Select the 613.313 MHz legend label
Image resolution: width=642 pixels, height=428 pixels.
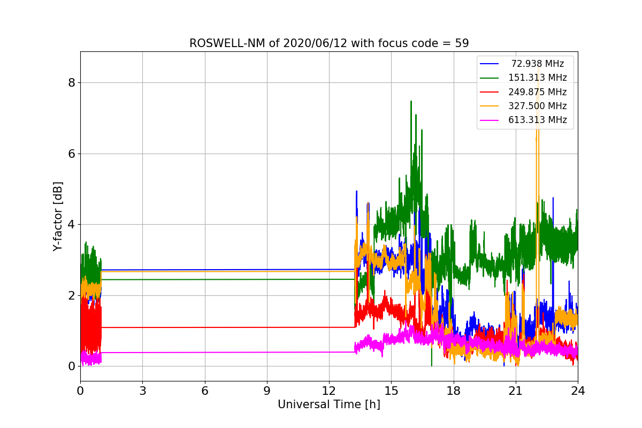(x=538, y=120)
